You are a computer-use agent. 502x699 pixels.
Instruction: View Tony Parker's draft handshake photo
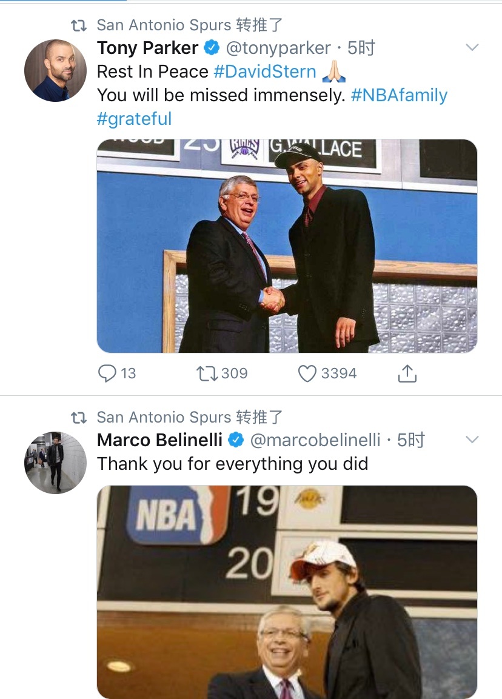tap(287, 246)
